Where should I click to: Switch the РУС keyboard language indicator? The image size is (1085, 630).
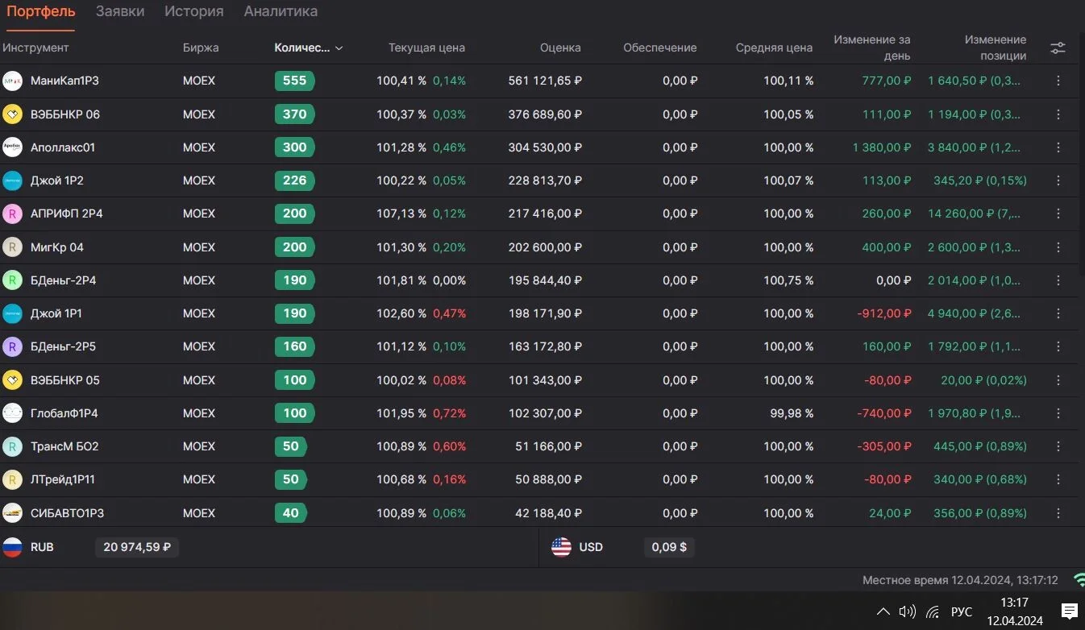pyautogui.click(x=962, y=611)
